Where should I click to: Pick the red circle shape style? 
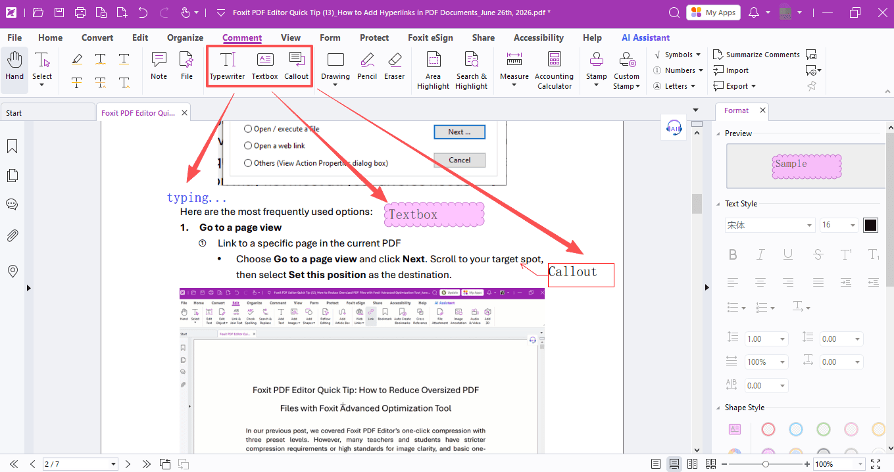click(768, 429)
